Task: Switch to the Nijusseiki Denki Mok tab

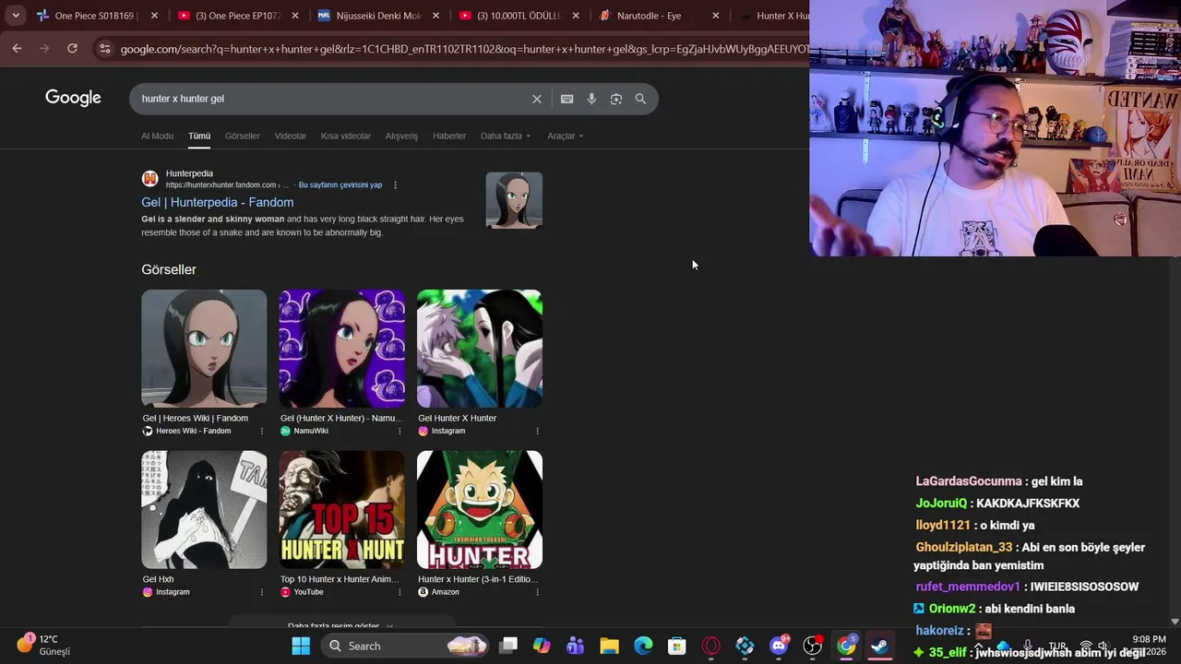Action: click(x=378, y=16)
